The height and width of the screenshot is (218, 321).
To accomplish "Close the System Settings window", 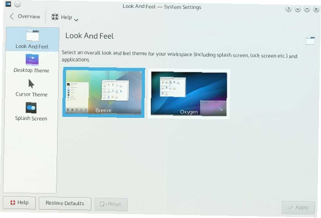I will coord(316,9).
